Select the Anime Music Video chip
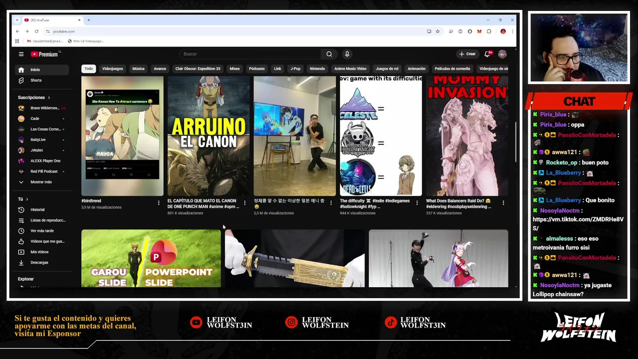Screen dimensions: 638x359 [350, 69]
